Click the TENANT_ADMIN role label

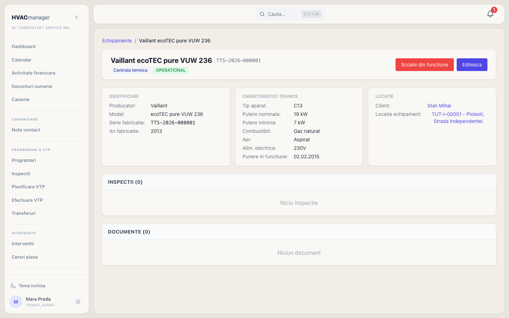(40, 305)
